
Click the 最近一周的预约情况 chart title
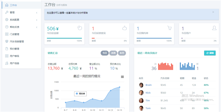(x=87, y=76)
